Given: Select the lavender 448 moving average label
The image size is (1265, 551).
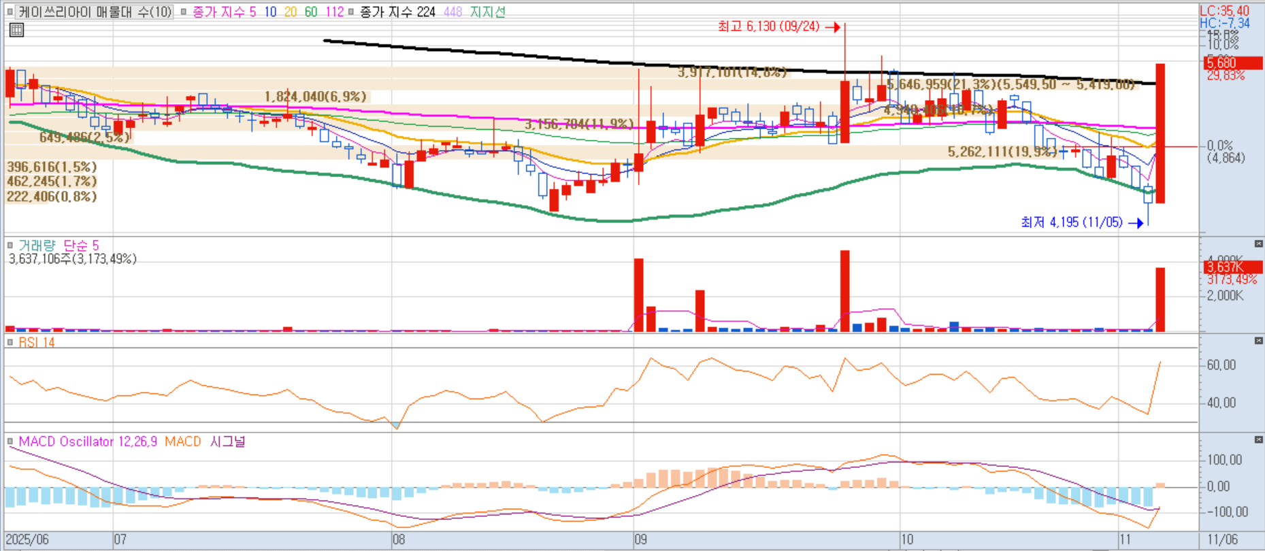Looking at the screenshot, I should point(453,12).
